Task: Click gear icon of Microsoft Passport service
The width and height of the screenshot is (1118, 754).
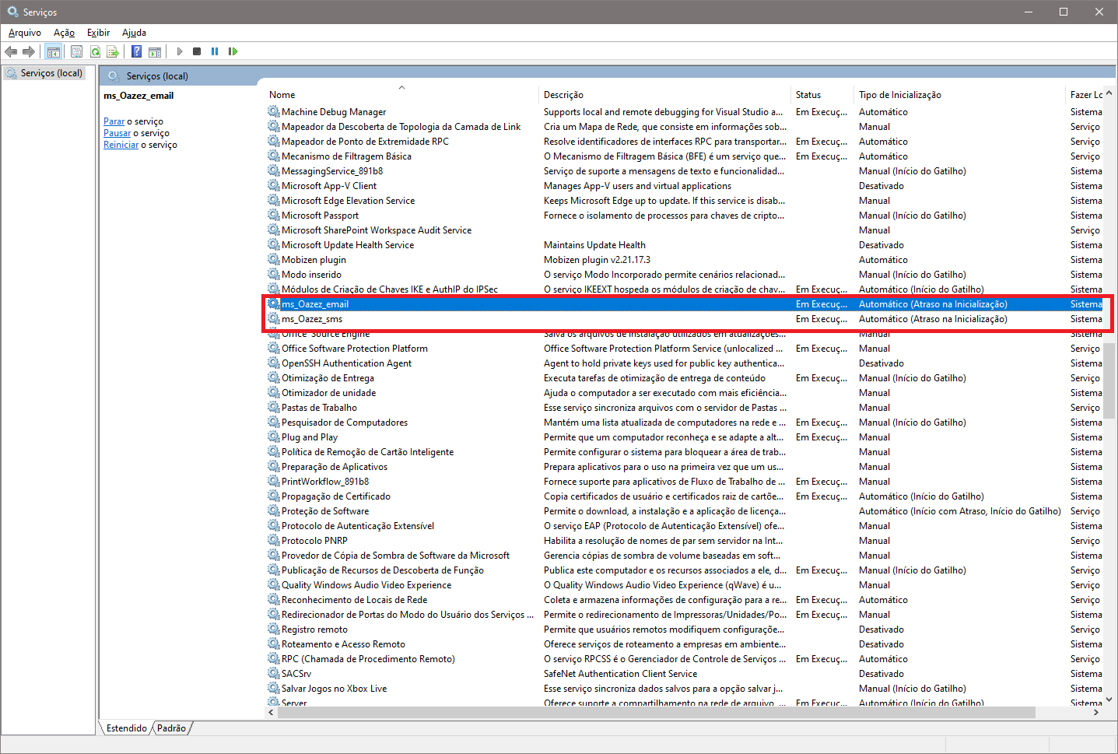Action: click(274, 216)
